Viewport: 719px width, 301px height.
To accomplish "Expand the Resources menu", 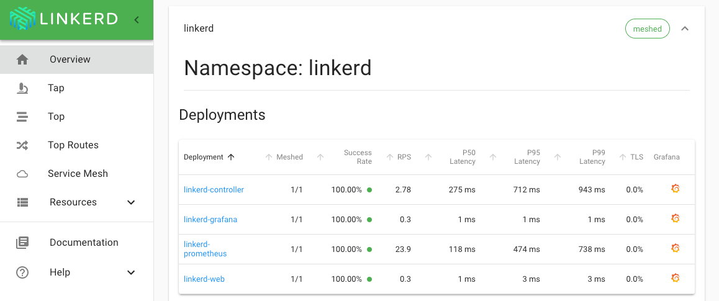I will pyautogui.click(x=131, y=202).
